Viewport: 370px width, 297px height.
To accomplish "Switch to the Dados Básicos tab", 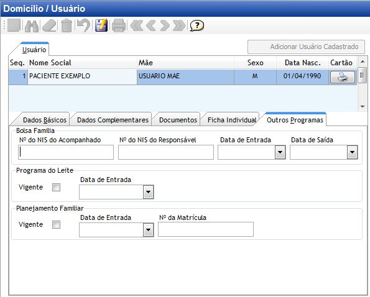I will (45, 120).
